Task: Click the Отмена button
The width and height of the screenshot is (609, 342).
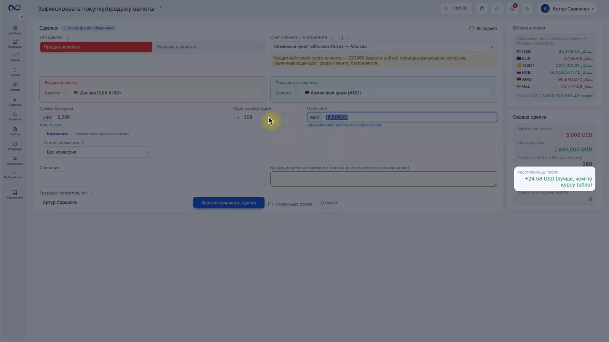Action: (x=329, y=203)
